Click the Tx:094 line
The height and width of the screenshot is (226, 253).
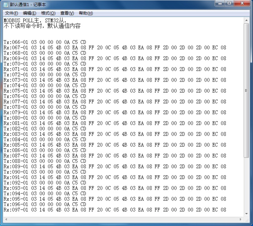coord(45,193)
